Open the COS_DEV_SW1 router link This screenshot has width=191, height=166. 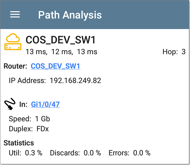coord(56,66)
